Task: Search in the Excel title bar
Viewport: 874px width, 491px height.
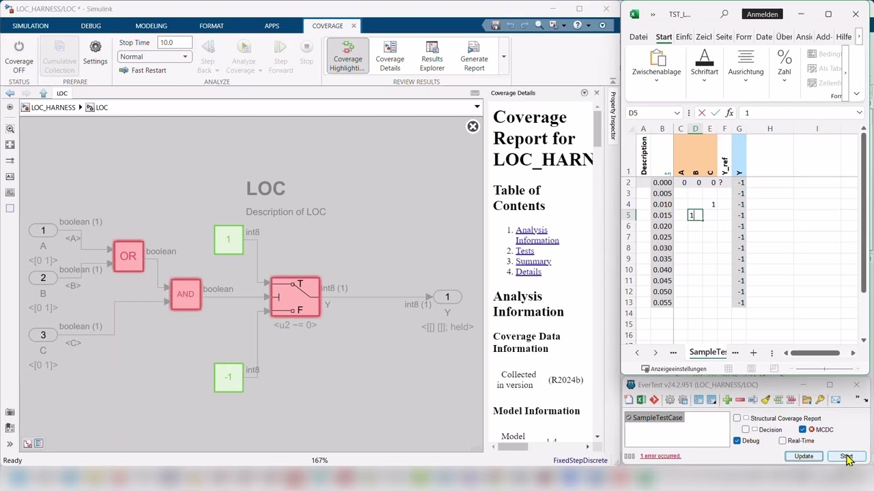Action: click(724, 14)
